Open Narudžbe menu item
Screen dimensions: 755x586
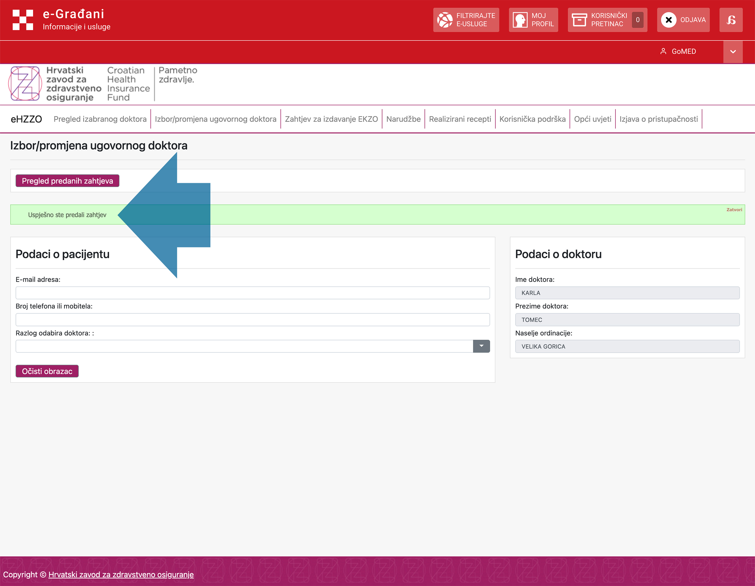[x=403, y=119]
